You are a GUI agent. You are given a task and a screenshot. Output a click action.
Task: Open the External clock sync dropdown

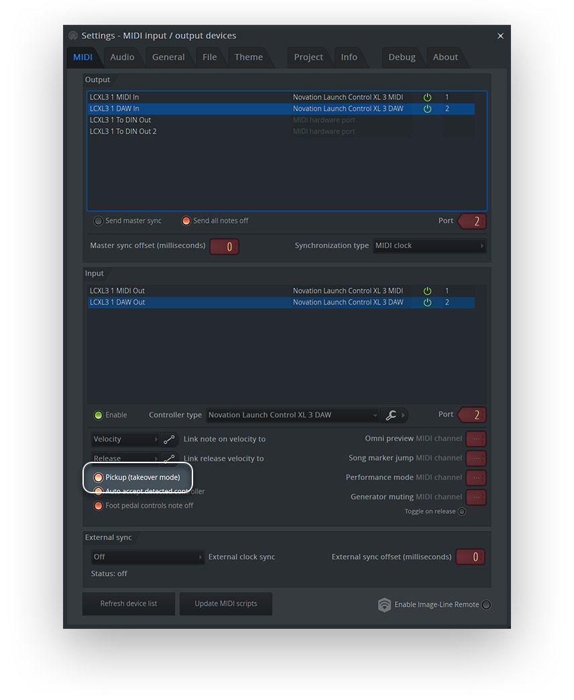148,557
